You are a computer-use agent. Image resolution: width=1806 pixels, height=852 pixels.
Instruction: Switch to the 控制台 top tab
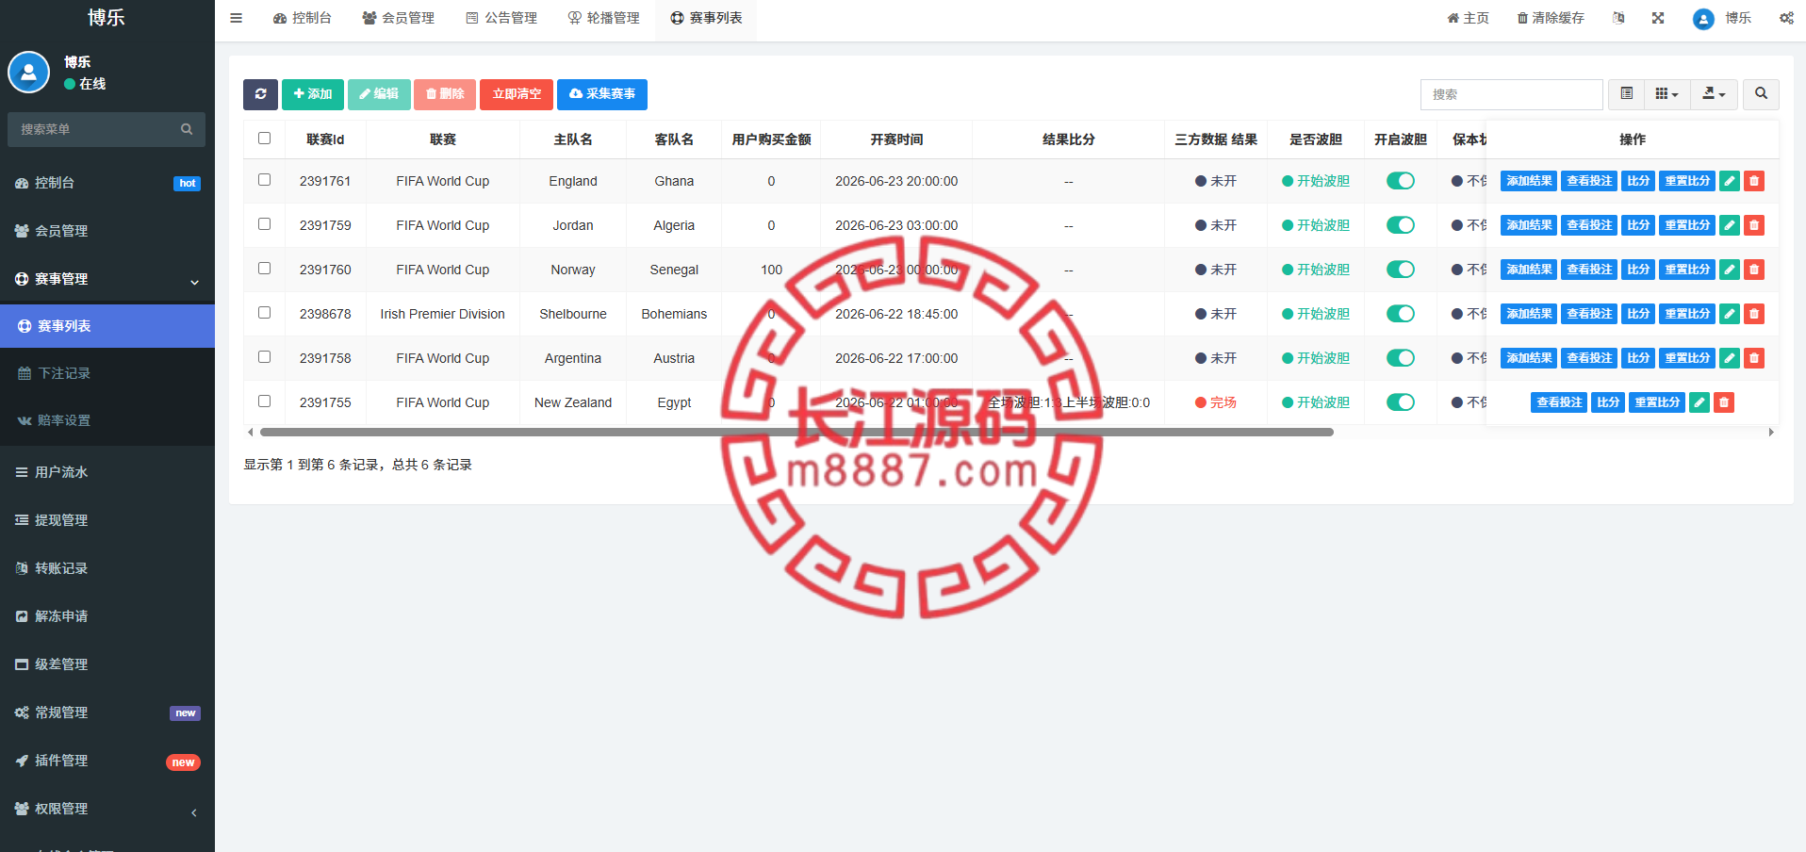[303, 18]
